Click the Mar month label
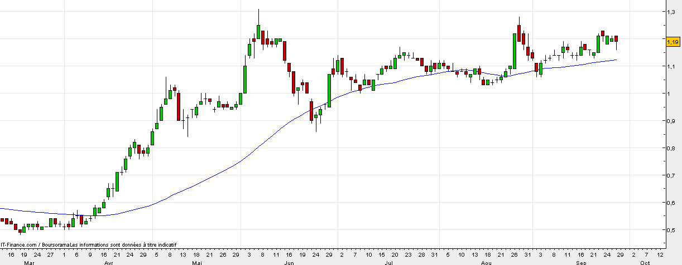Image resolution: width=682 pixels, height=265 pixels. 29,262
